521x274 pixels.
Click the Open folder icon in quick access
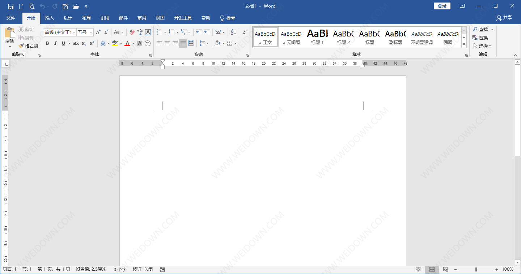tap(76, 6)
